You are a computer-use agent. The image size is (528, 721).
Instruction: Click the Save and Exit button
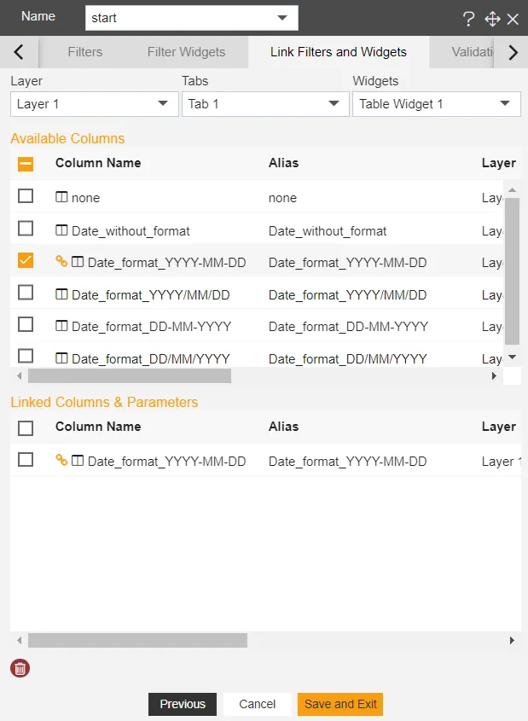click(340, 704)
